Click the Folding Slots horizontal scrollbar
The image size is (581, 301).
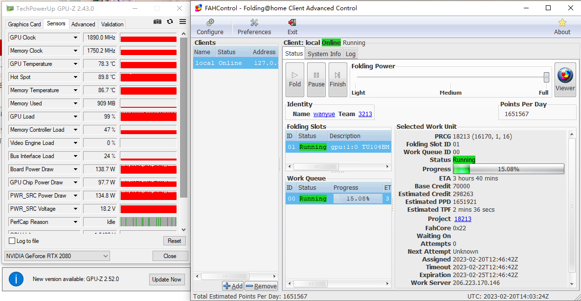[x=316, y=166]
